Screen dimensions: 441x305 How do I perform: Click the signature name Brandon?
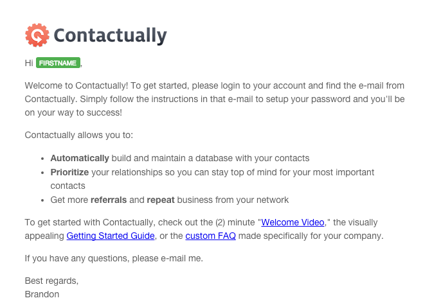[42, 294]
